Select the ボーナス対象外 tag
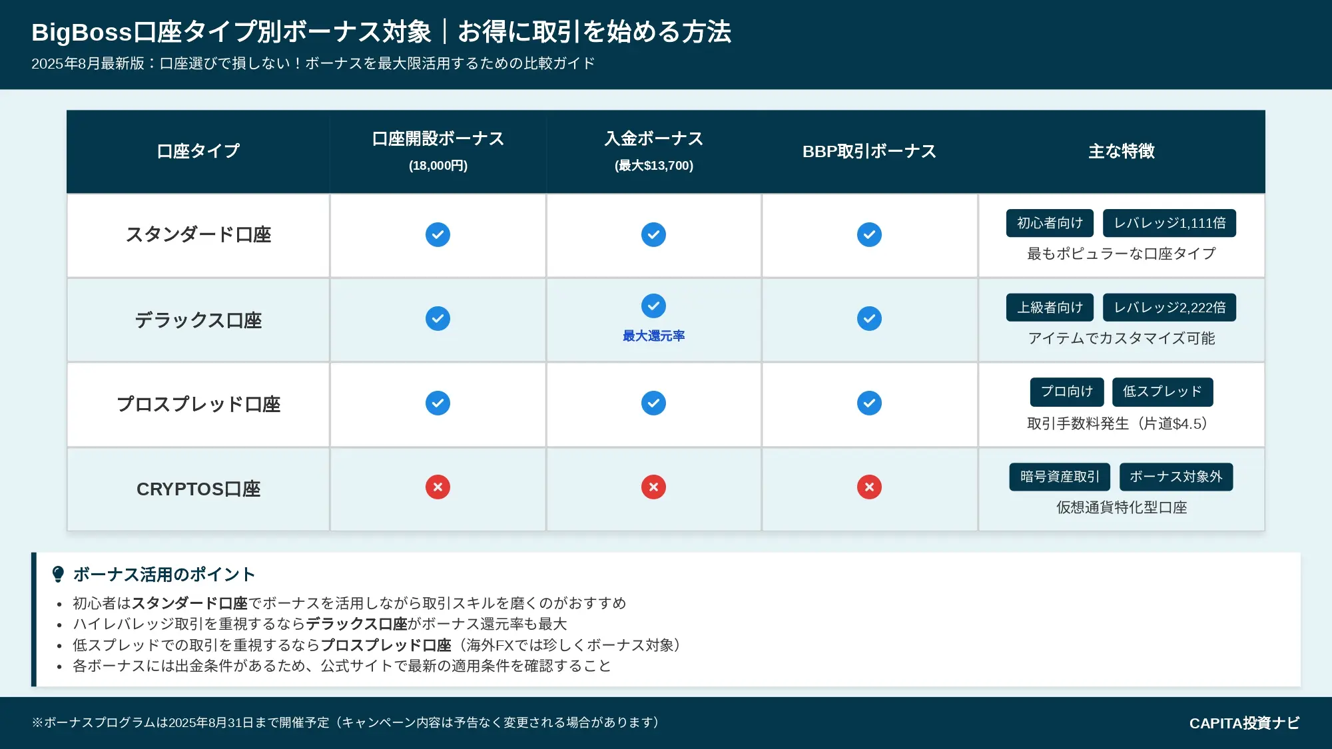Viewport: 1332px width, 749px height. click(1176, 477)
